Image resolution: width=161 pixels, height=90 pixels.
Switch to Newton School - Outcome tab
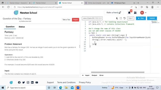tap(18, 3)
